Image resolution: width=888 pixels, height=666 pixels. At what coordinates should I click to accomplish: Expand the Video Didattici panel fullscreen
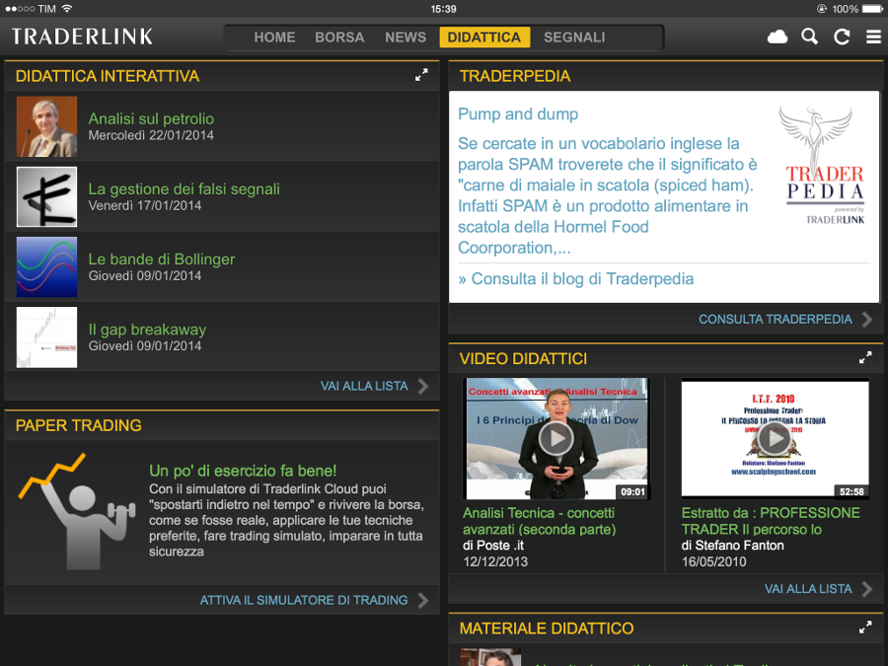coord(865,358)
